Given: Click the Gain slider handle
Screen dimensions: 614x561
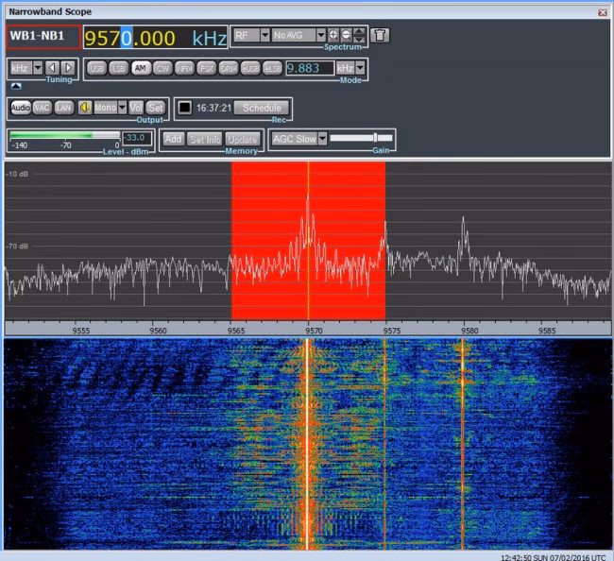Looking at the screenshot, I should (x=375, y=138).
